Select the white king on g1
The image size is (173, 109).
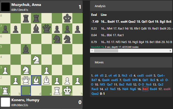click(x=67, y=90)
